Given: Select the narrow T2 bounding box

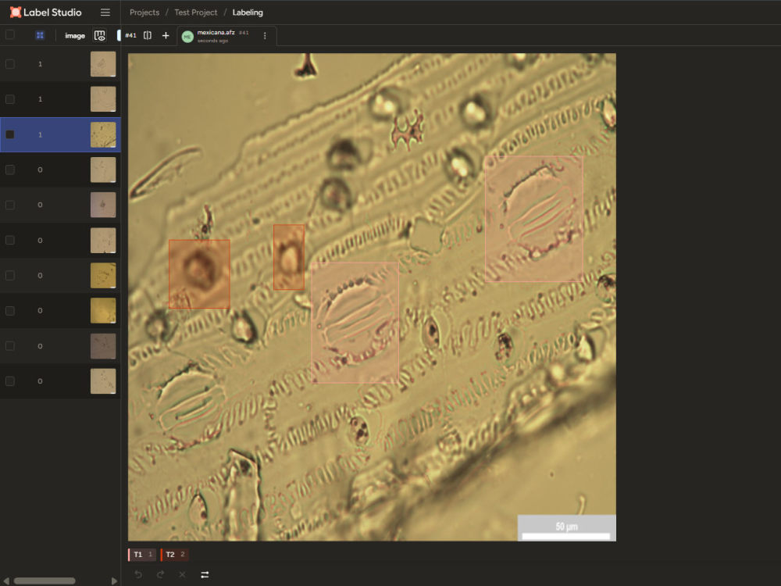Looking at the screenshot, I should [x=289, y=256].
